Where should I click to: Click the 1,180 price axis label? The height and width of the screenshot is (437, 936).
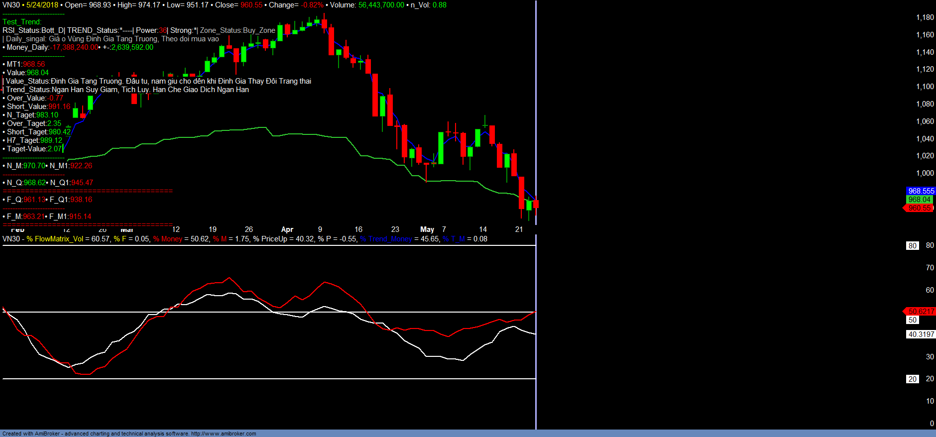point(925,17)
